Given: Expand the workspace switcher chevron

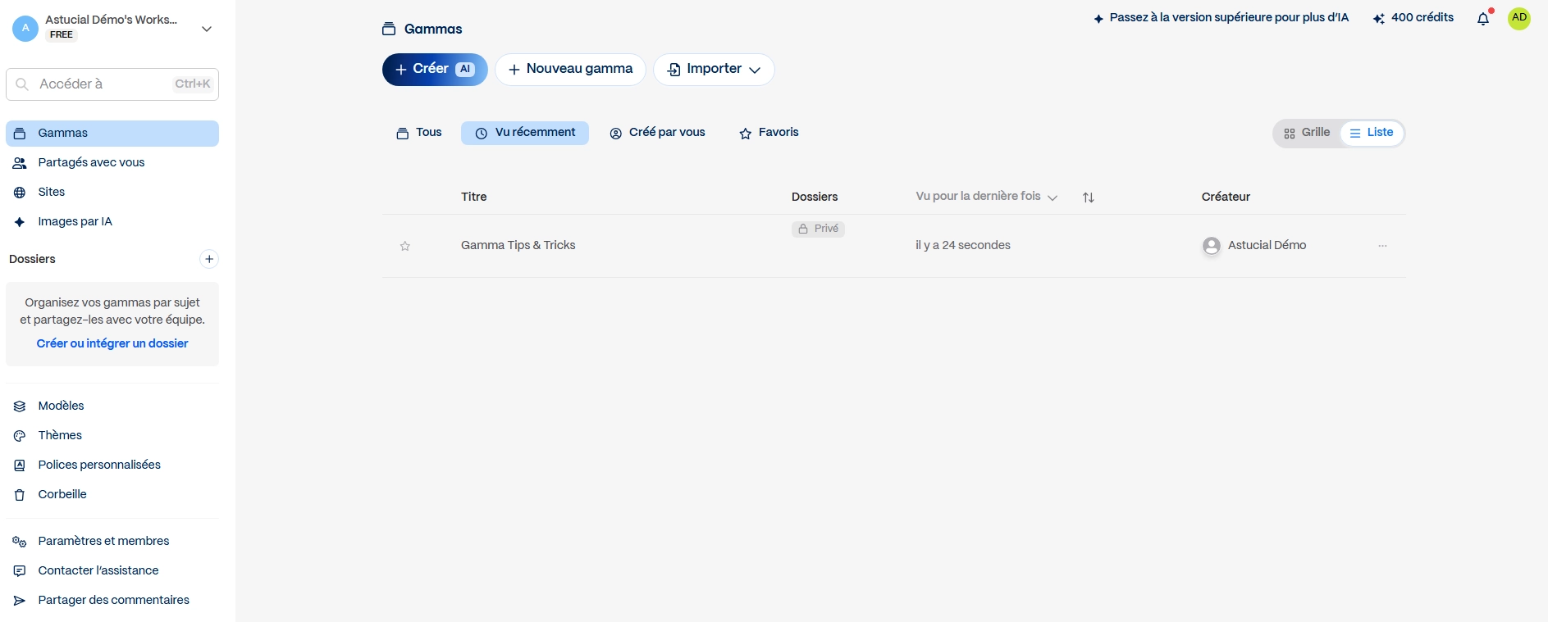Looking at the screenshot, I should point(207,29).
